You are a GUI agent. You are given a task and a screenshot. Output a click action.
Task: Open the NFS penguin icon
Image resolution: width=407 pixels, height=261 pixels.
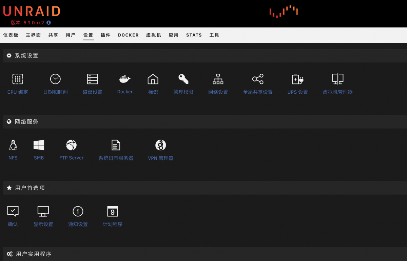[13, 145]
